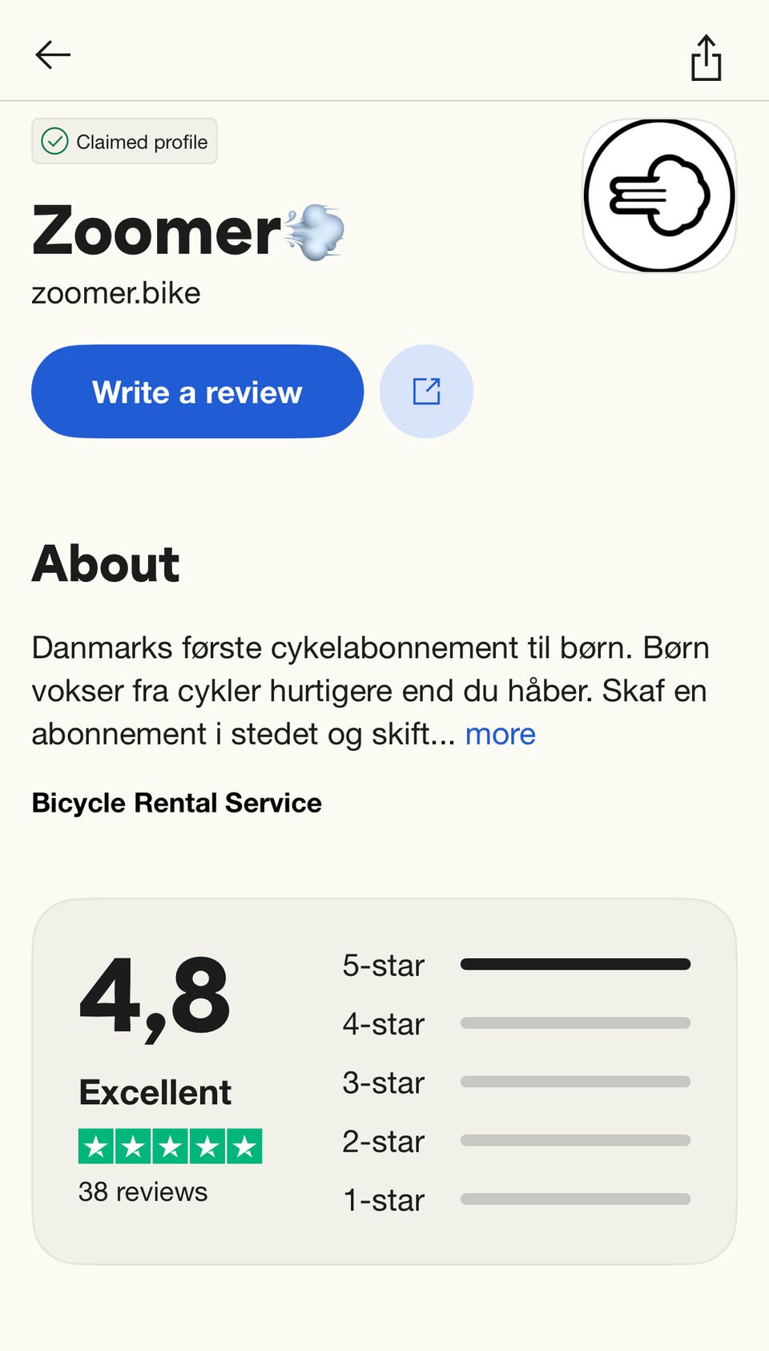
Task: Expand the About description with more
Action: [x=500, y=734]
